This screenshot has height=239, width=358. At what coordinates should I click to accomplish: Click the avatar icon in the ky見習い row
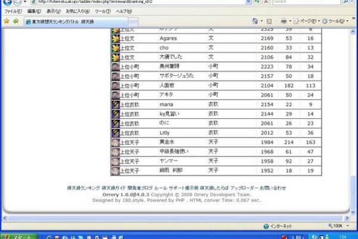pos(116,114)
